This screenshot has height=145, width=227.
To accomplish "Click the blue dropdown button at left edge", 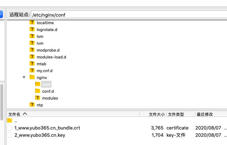I will point(1,14).
